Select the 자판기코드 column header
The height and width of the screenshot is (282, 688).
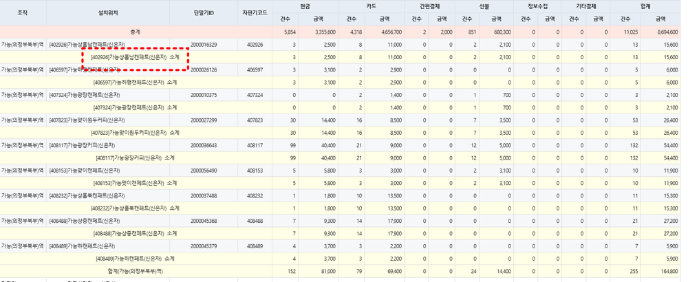254,13
